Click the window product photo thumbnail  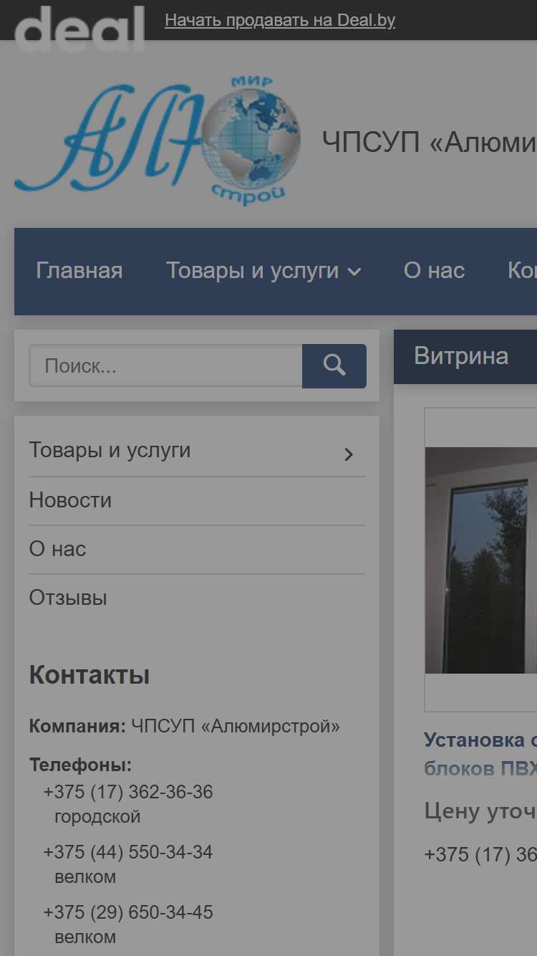coord(480,560)
